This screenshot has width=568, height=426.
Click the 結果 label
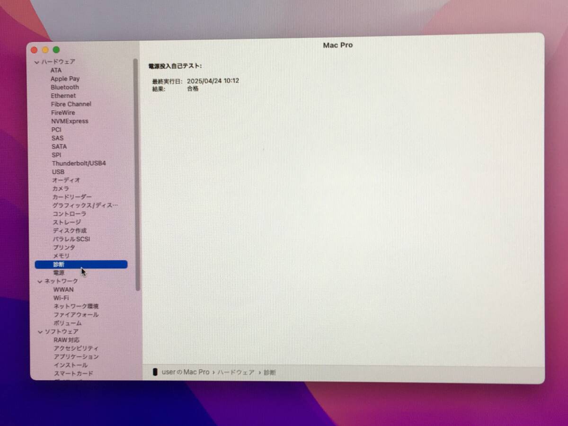159,89
